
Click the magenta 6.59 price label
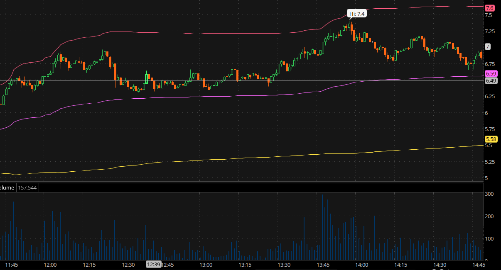(x=491, y=73)
